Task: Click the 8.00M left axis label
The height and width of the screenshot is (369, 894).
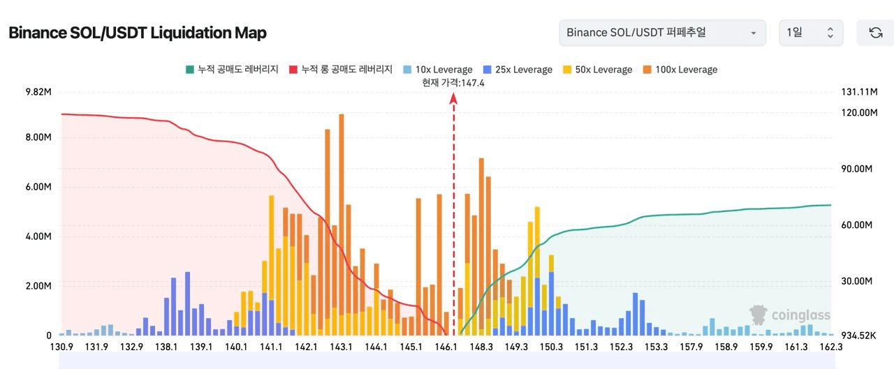Action: pyautogui.click(x=38, y=137)
